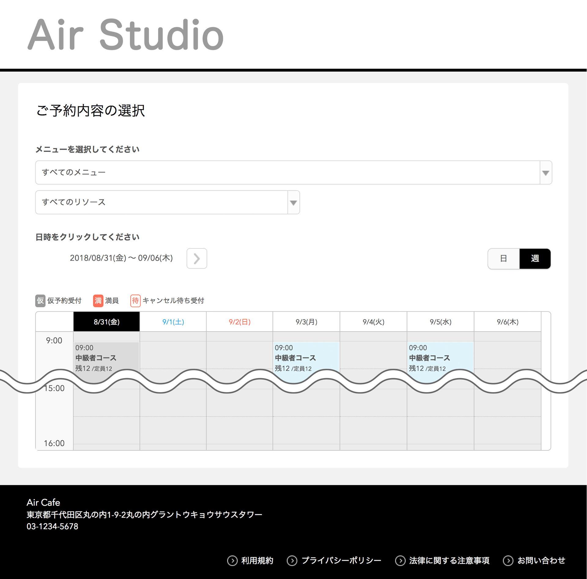Click the 満 full legend icon
The height and width of the screenshot is (579, 587).
(x=98, y=301)
